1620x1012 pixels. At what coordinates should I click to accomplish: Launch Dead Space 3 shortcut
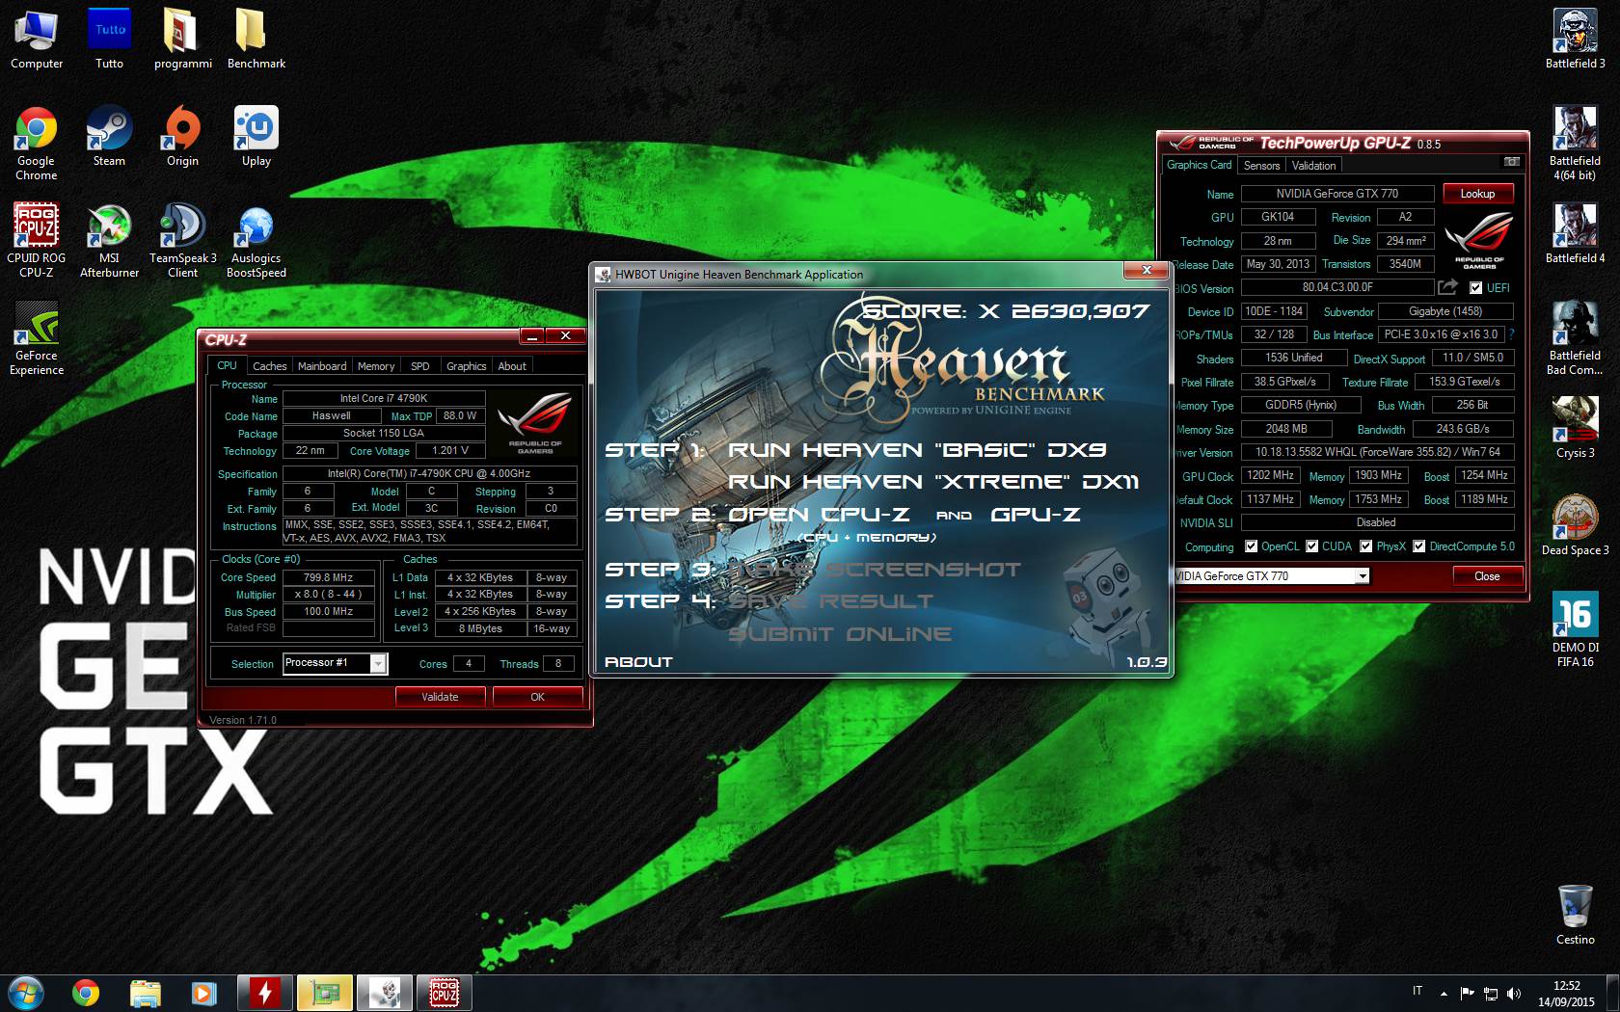[x=1575, y=526]
